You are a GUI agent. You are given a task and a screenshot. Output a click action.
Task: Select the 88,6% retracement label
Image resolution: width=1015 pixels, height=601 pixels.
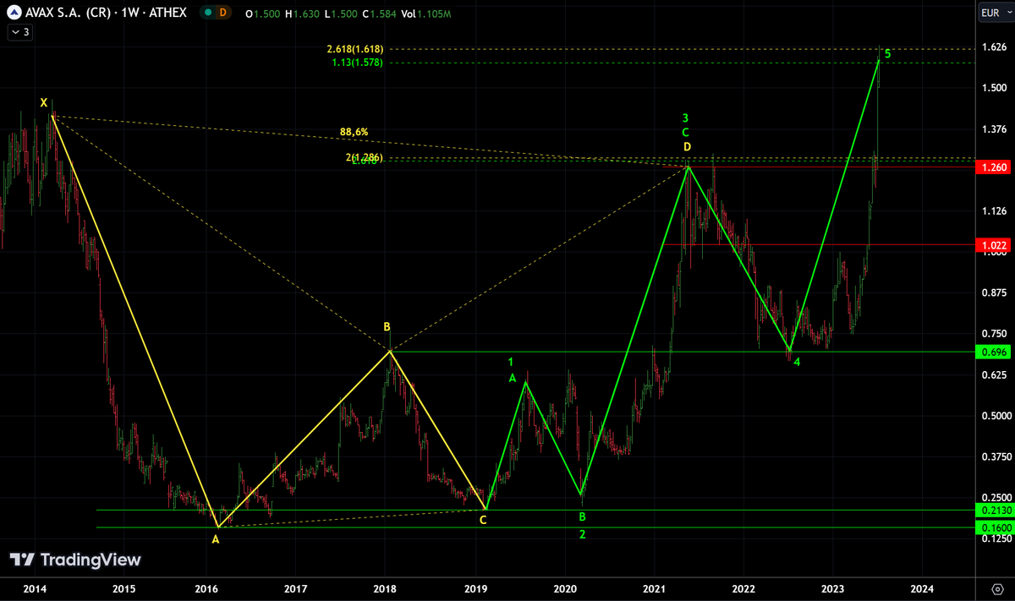354,132
